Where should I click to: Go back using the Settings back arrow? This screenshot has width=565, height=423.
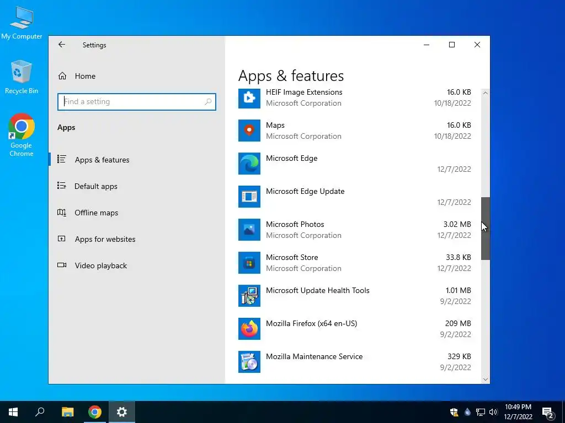[62, 45]
